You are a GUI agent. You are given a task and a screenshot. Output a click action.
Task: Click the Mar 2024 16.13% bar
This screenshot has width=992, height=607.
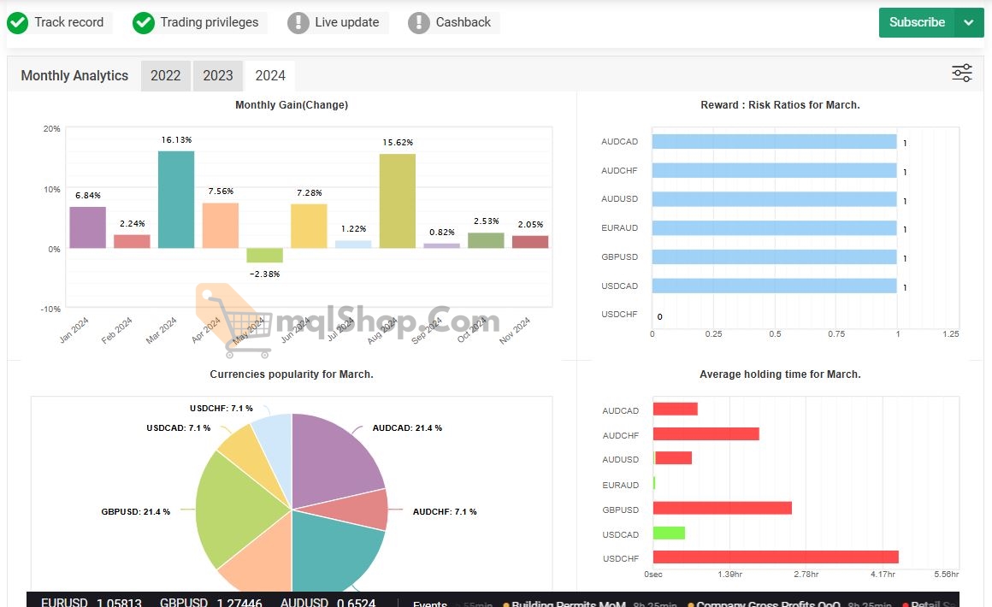[x=176, y=200]
